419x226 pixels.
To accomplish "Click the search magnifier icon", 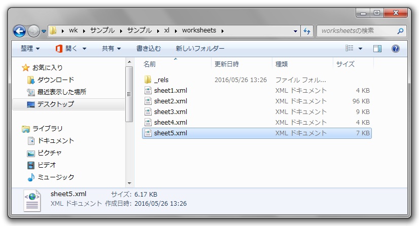I will (400, 31).
